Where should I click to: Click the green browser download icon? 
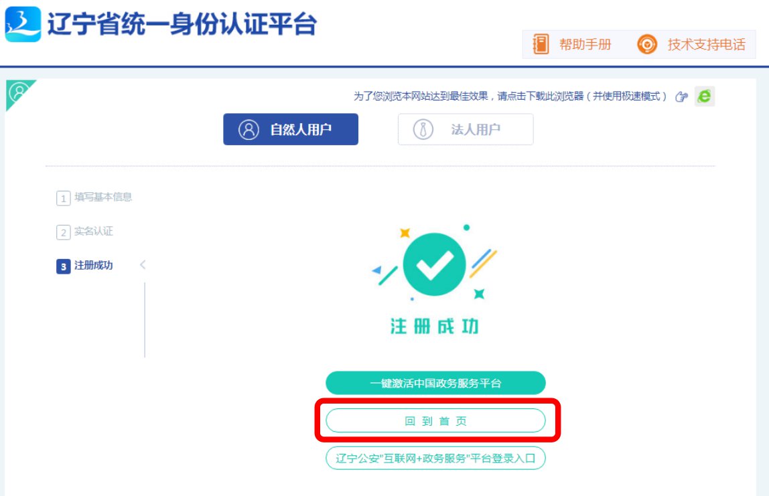(704, 96)
